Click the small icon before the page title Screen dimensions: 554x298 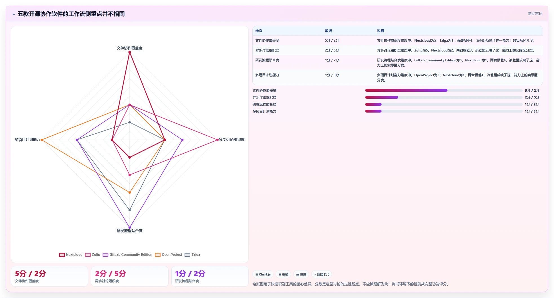13,14
